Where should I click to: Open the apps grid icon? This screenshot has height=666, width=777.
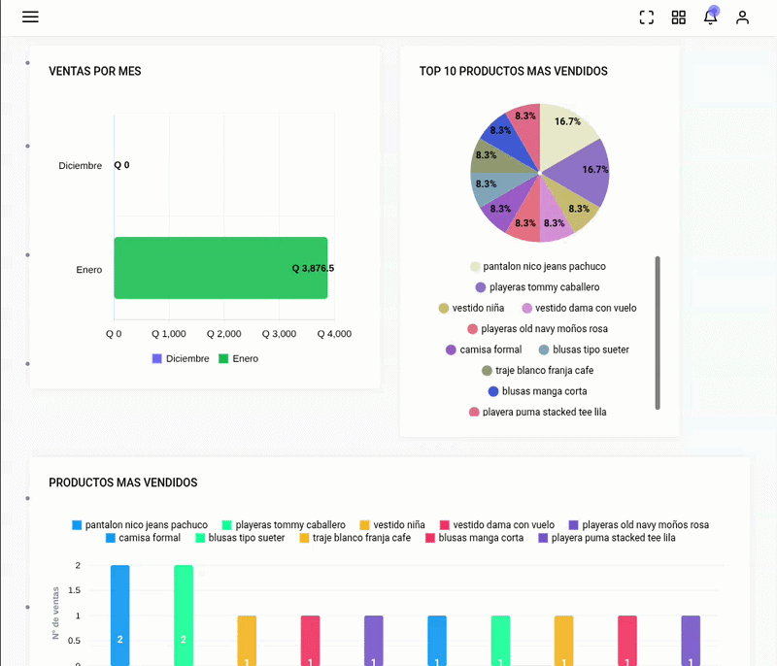[x=678, y=17]
